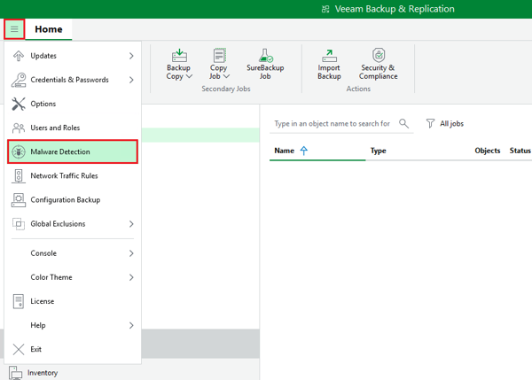Expand Global Exclusions submenu chevron
Image resolution: width=532 pixels, height=380 pixels.
coord(131,224)
